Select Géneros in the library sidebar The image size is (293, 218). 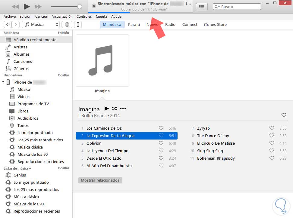coord(36,69)
